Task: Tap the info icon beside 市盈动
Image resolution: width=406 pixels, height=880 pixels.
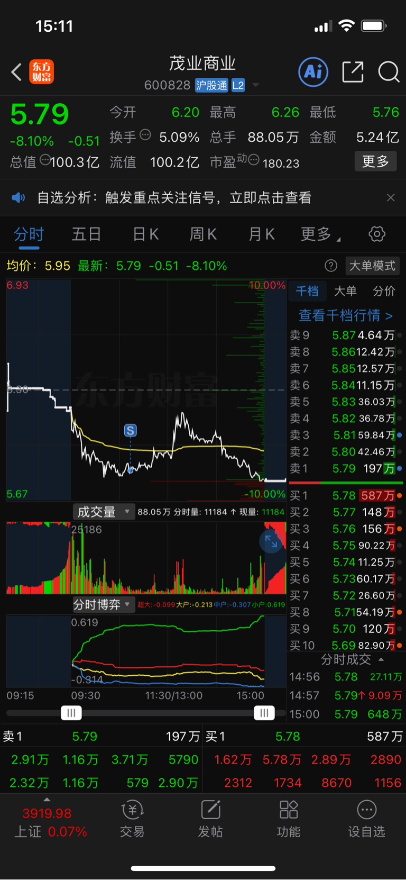Action: tap(254, 159)
